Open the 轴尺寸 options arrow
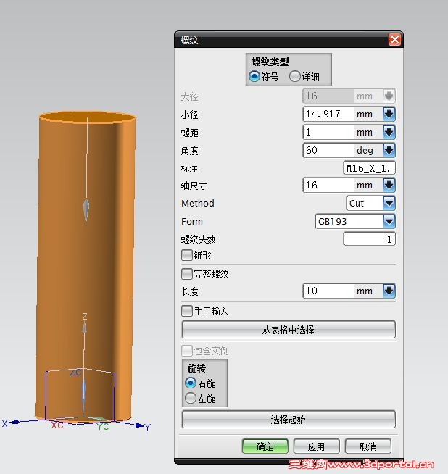 point(389,185)
